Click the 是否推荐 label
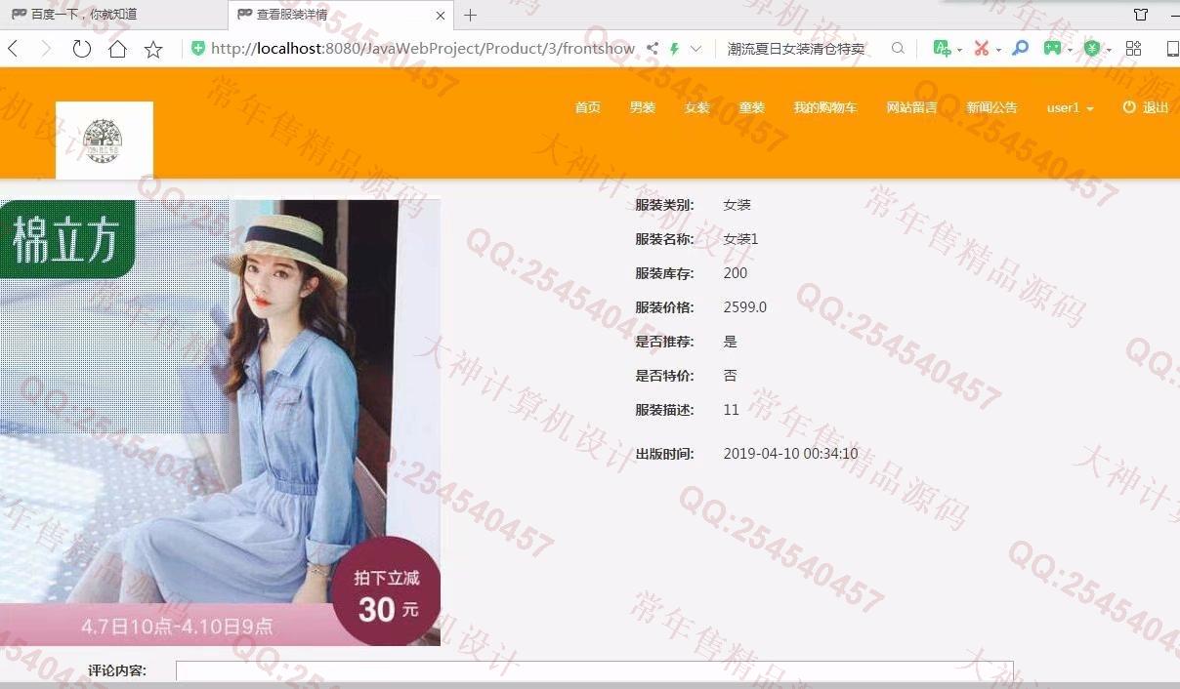Viewport: 1180px width, 689px height. (x=664, y=342)
